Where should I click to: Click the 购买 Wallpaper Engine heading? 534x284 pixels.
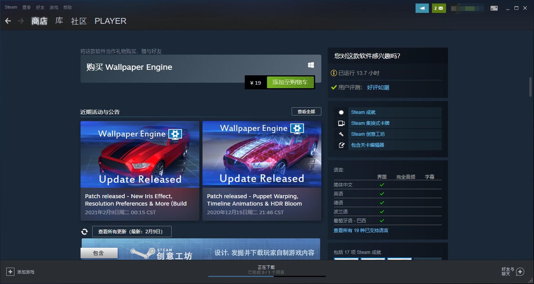click(129, 67)
